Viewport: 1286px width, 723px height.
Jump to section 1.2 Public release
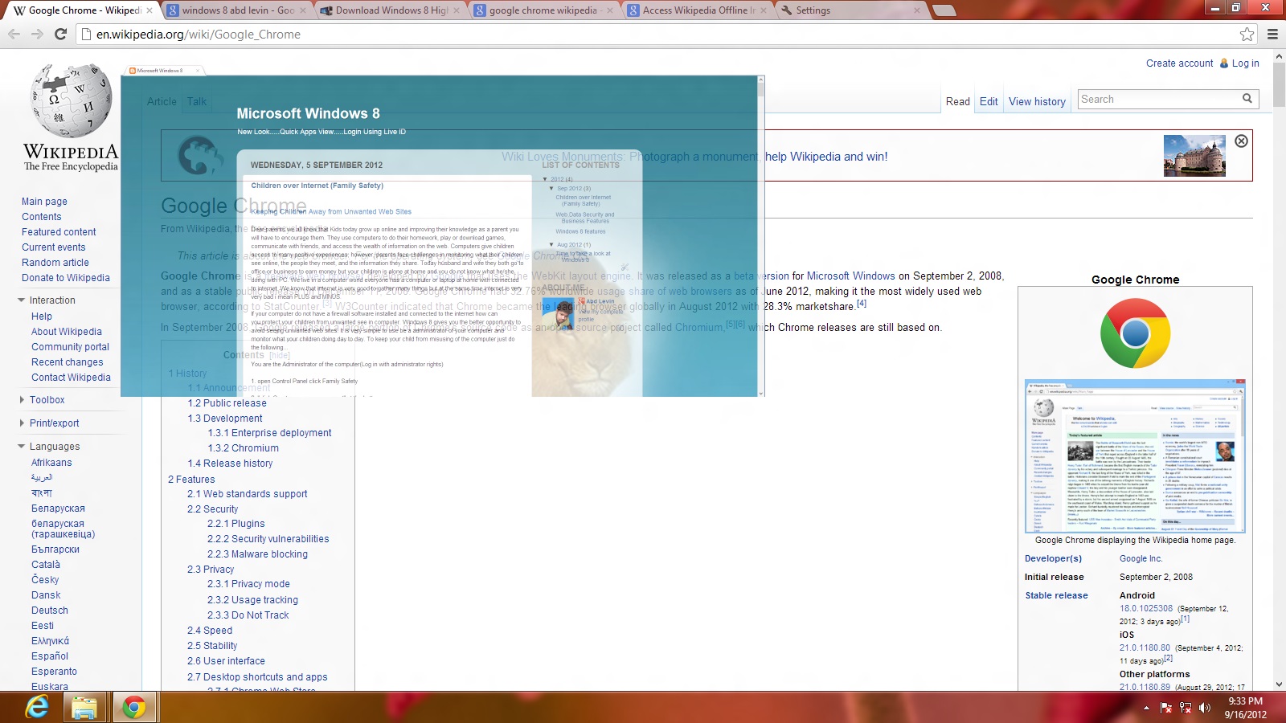[x=227, y=403]
